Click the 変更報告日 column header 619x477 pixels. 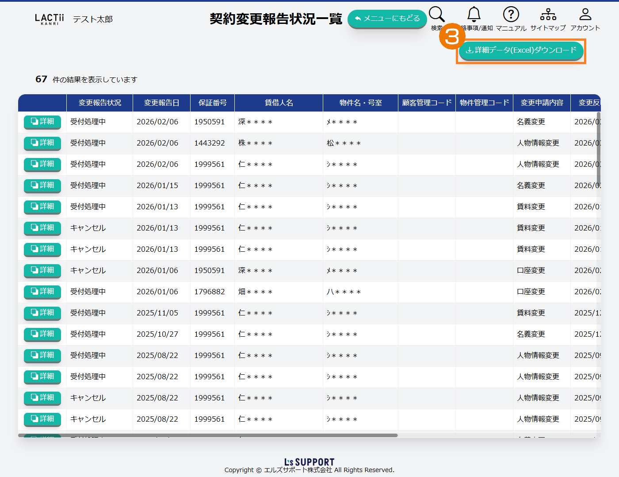(x=161, y=103)
